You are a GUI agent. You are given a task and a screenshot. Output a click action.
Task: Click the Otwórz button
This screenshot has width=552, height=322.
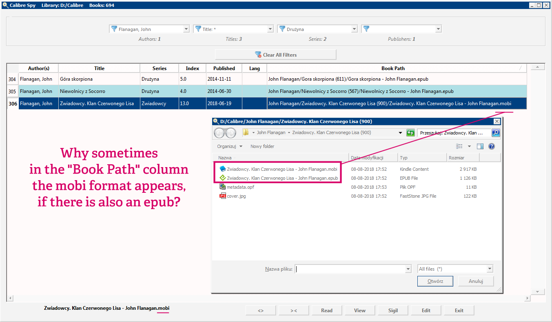point(435,281)
